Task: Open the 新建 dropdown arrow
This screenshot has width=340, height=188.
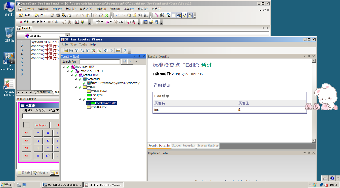Action: point(32,15)
